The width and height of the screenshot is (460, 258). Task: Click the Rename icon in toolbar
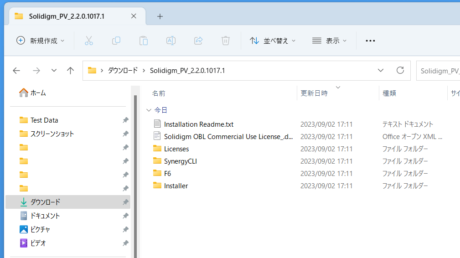coord(171,41)
